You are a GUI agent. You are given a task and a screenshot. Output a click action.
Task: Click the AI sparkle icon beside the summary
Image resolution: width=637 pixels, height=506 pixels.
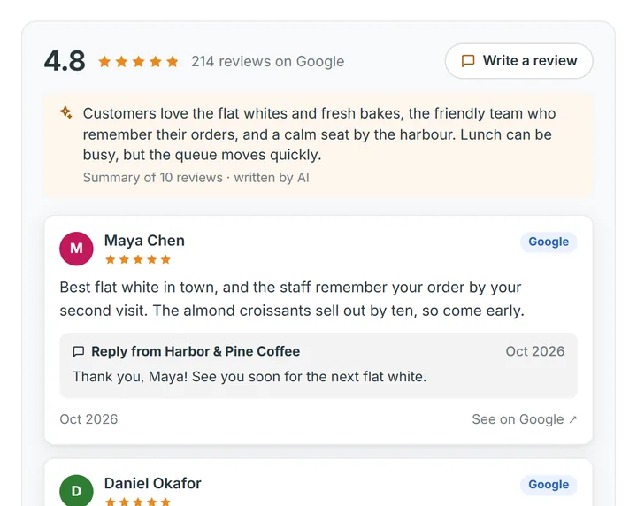(66, 112)
